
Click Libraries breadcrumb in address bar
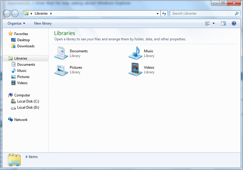pos(41,14)
